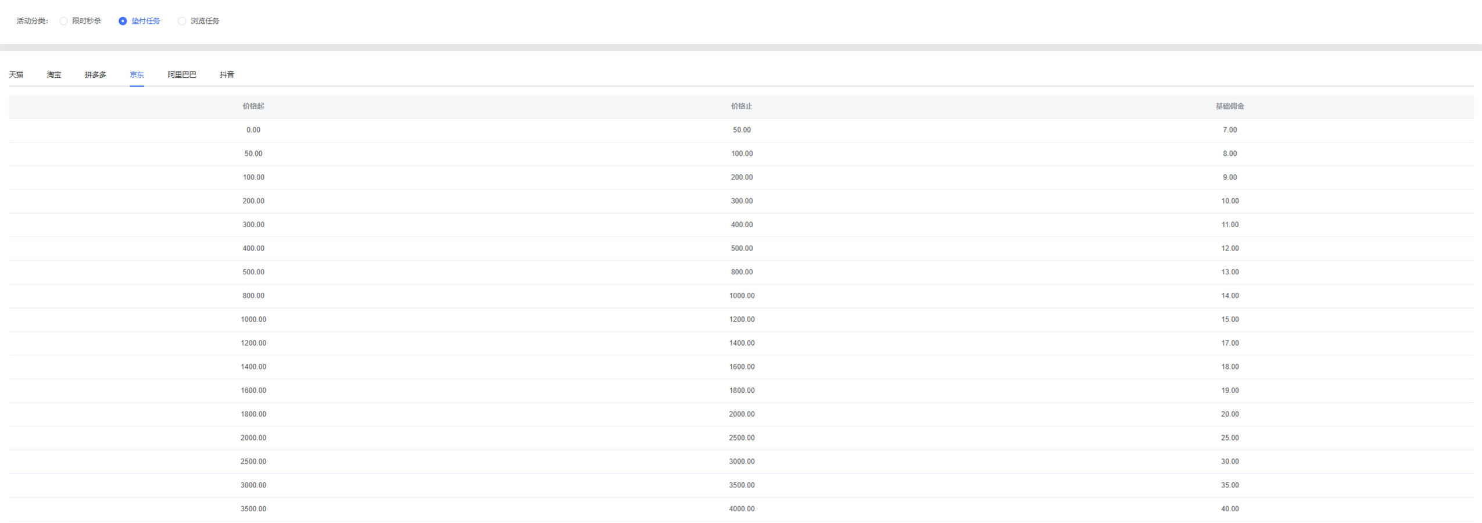The width and height of the screenshot is (1482, 523).
Task: Choose the 浏览任务 radio option
Action: (x=182, y=21)
